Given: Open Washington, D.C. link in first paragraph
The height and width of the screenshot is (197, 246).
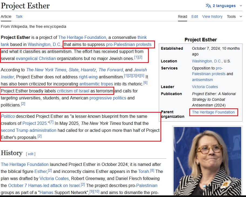Looking at the screenshot, I should coord(44,44).
